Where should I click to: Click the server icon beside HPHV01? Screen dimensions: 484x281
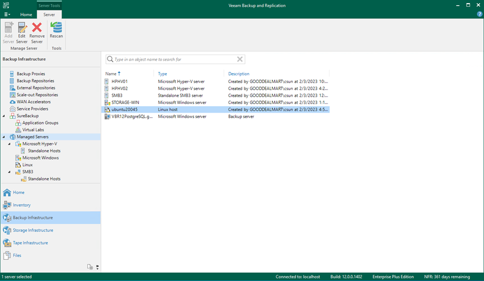pos(107,81)
